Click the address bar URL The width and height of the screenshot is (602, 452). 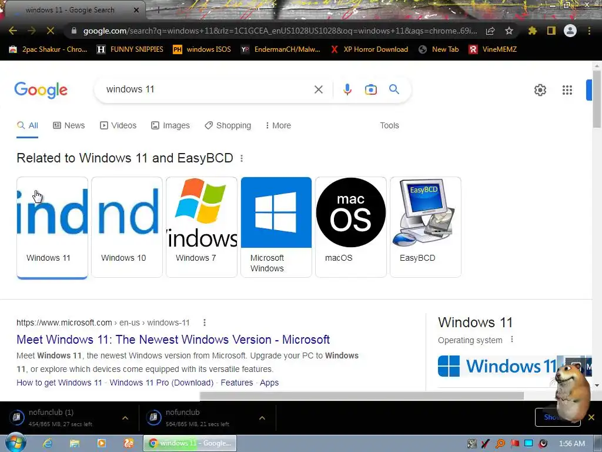[280, 31]
